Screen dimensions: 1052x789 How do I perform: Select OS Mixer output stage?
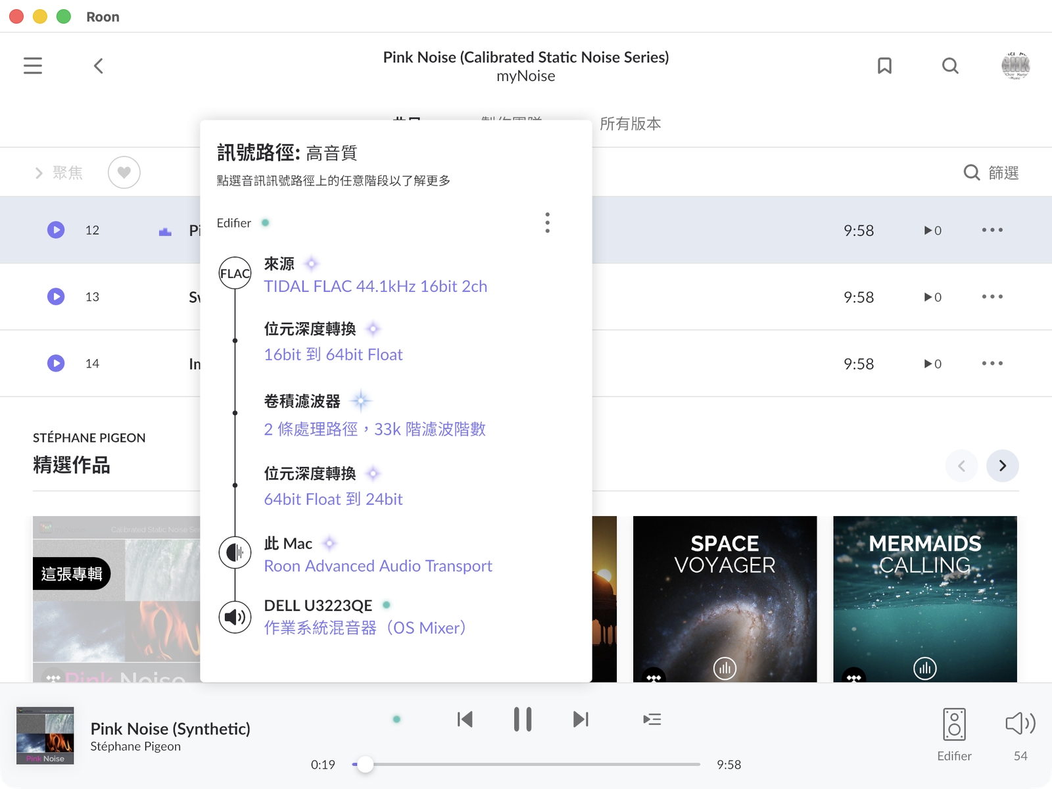365,628
